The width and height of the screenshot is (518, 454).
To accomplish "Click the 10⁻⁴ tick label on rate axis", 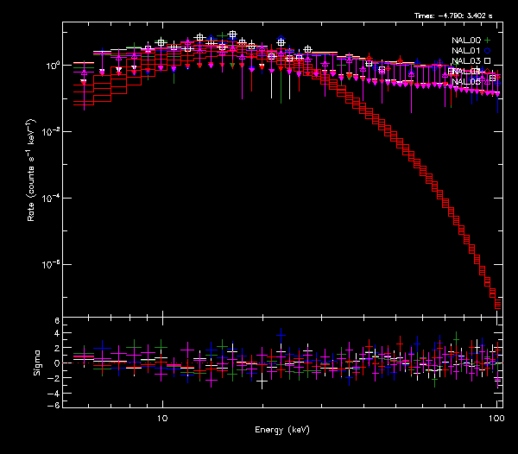I will pos(51,198).
